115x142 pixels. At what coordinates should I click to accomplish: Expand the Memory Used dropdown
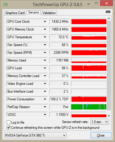27,60
